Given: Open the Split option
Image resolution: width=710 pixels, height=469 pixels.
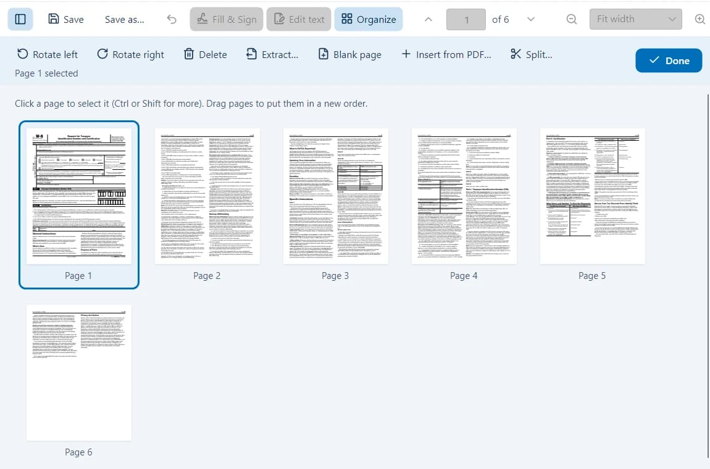Looking at the screenshot, I should [531, 54].
